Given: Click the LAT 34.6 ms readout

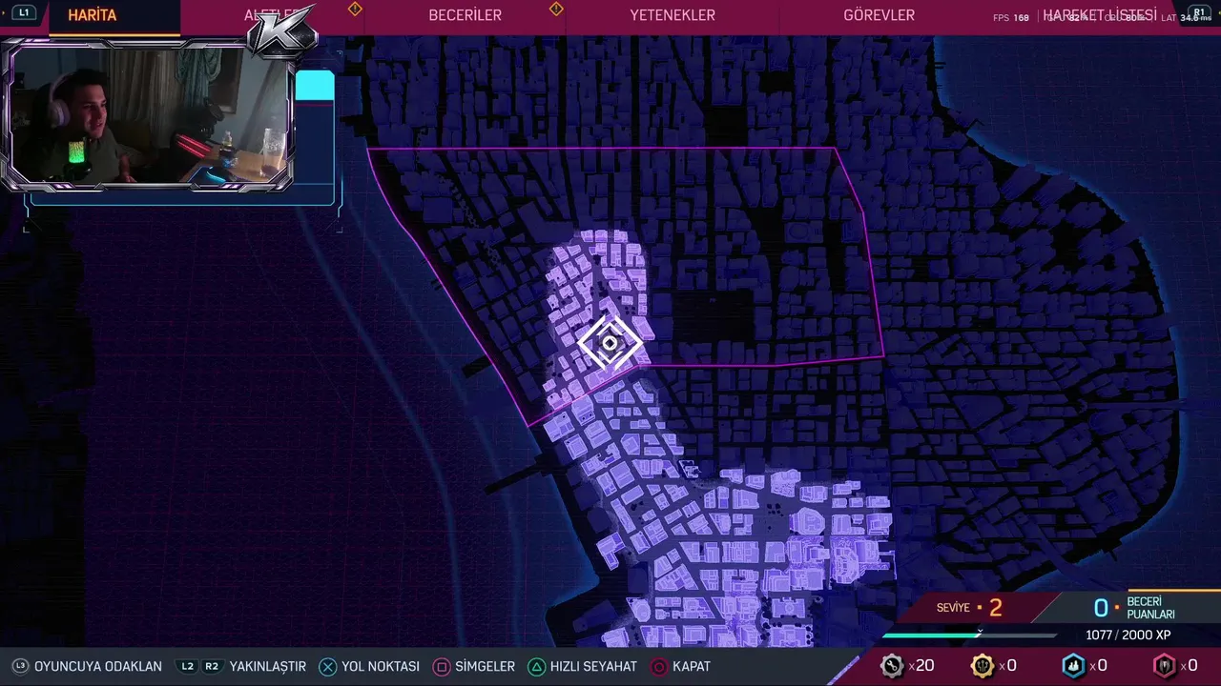Looking at the screenshot, I should [x=1186, y=18].
